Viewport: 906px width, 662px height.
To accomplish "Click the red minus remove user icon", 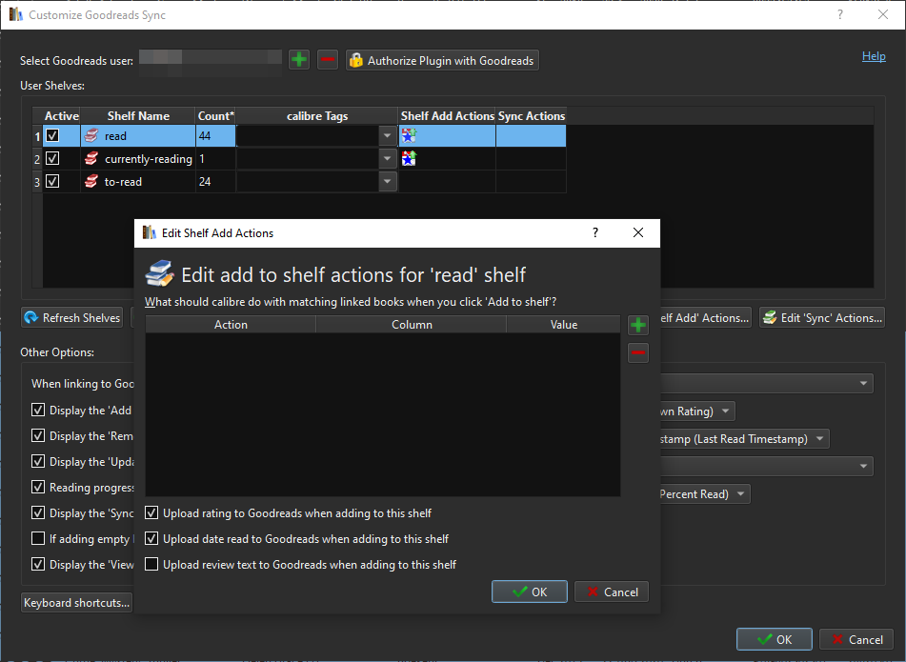I will tap(328, 59).
